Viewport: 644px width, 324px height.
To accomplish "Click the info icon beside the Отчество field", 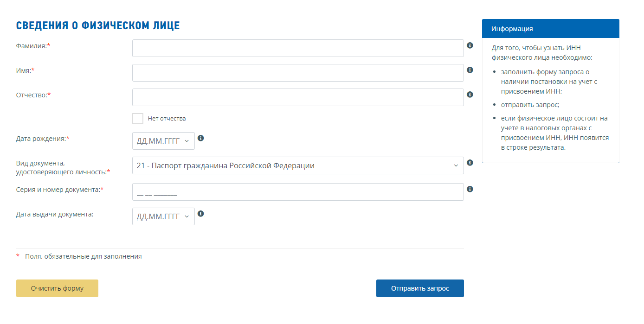I will pos(470,95).
